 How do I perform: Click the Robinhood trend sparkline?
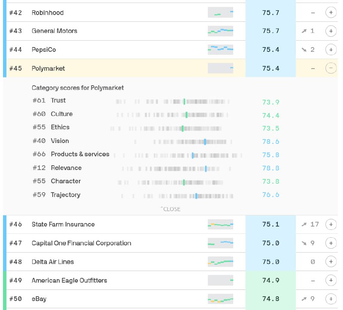(220, 12)
